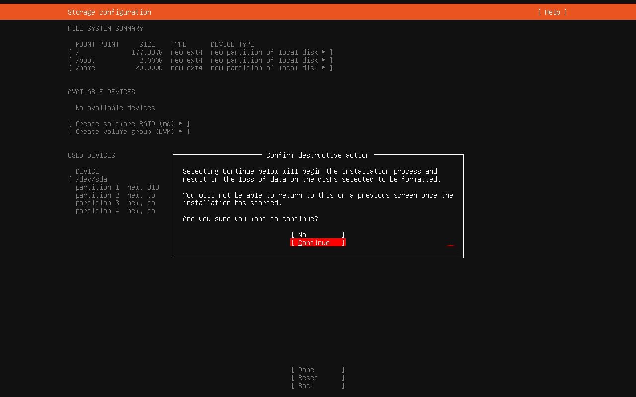
Task: Open the Help menu in the title bar
Action: coord(552,12)
